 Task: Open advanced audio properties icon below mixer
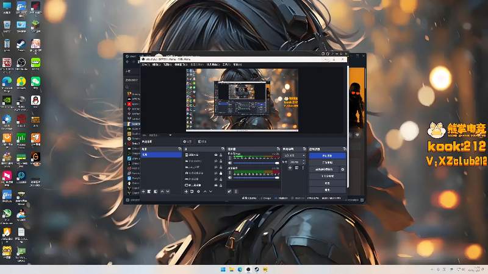coord(230,191)
